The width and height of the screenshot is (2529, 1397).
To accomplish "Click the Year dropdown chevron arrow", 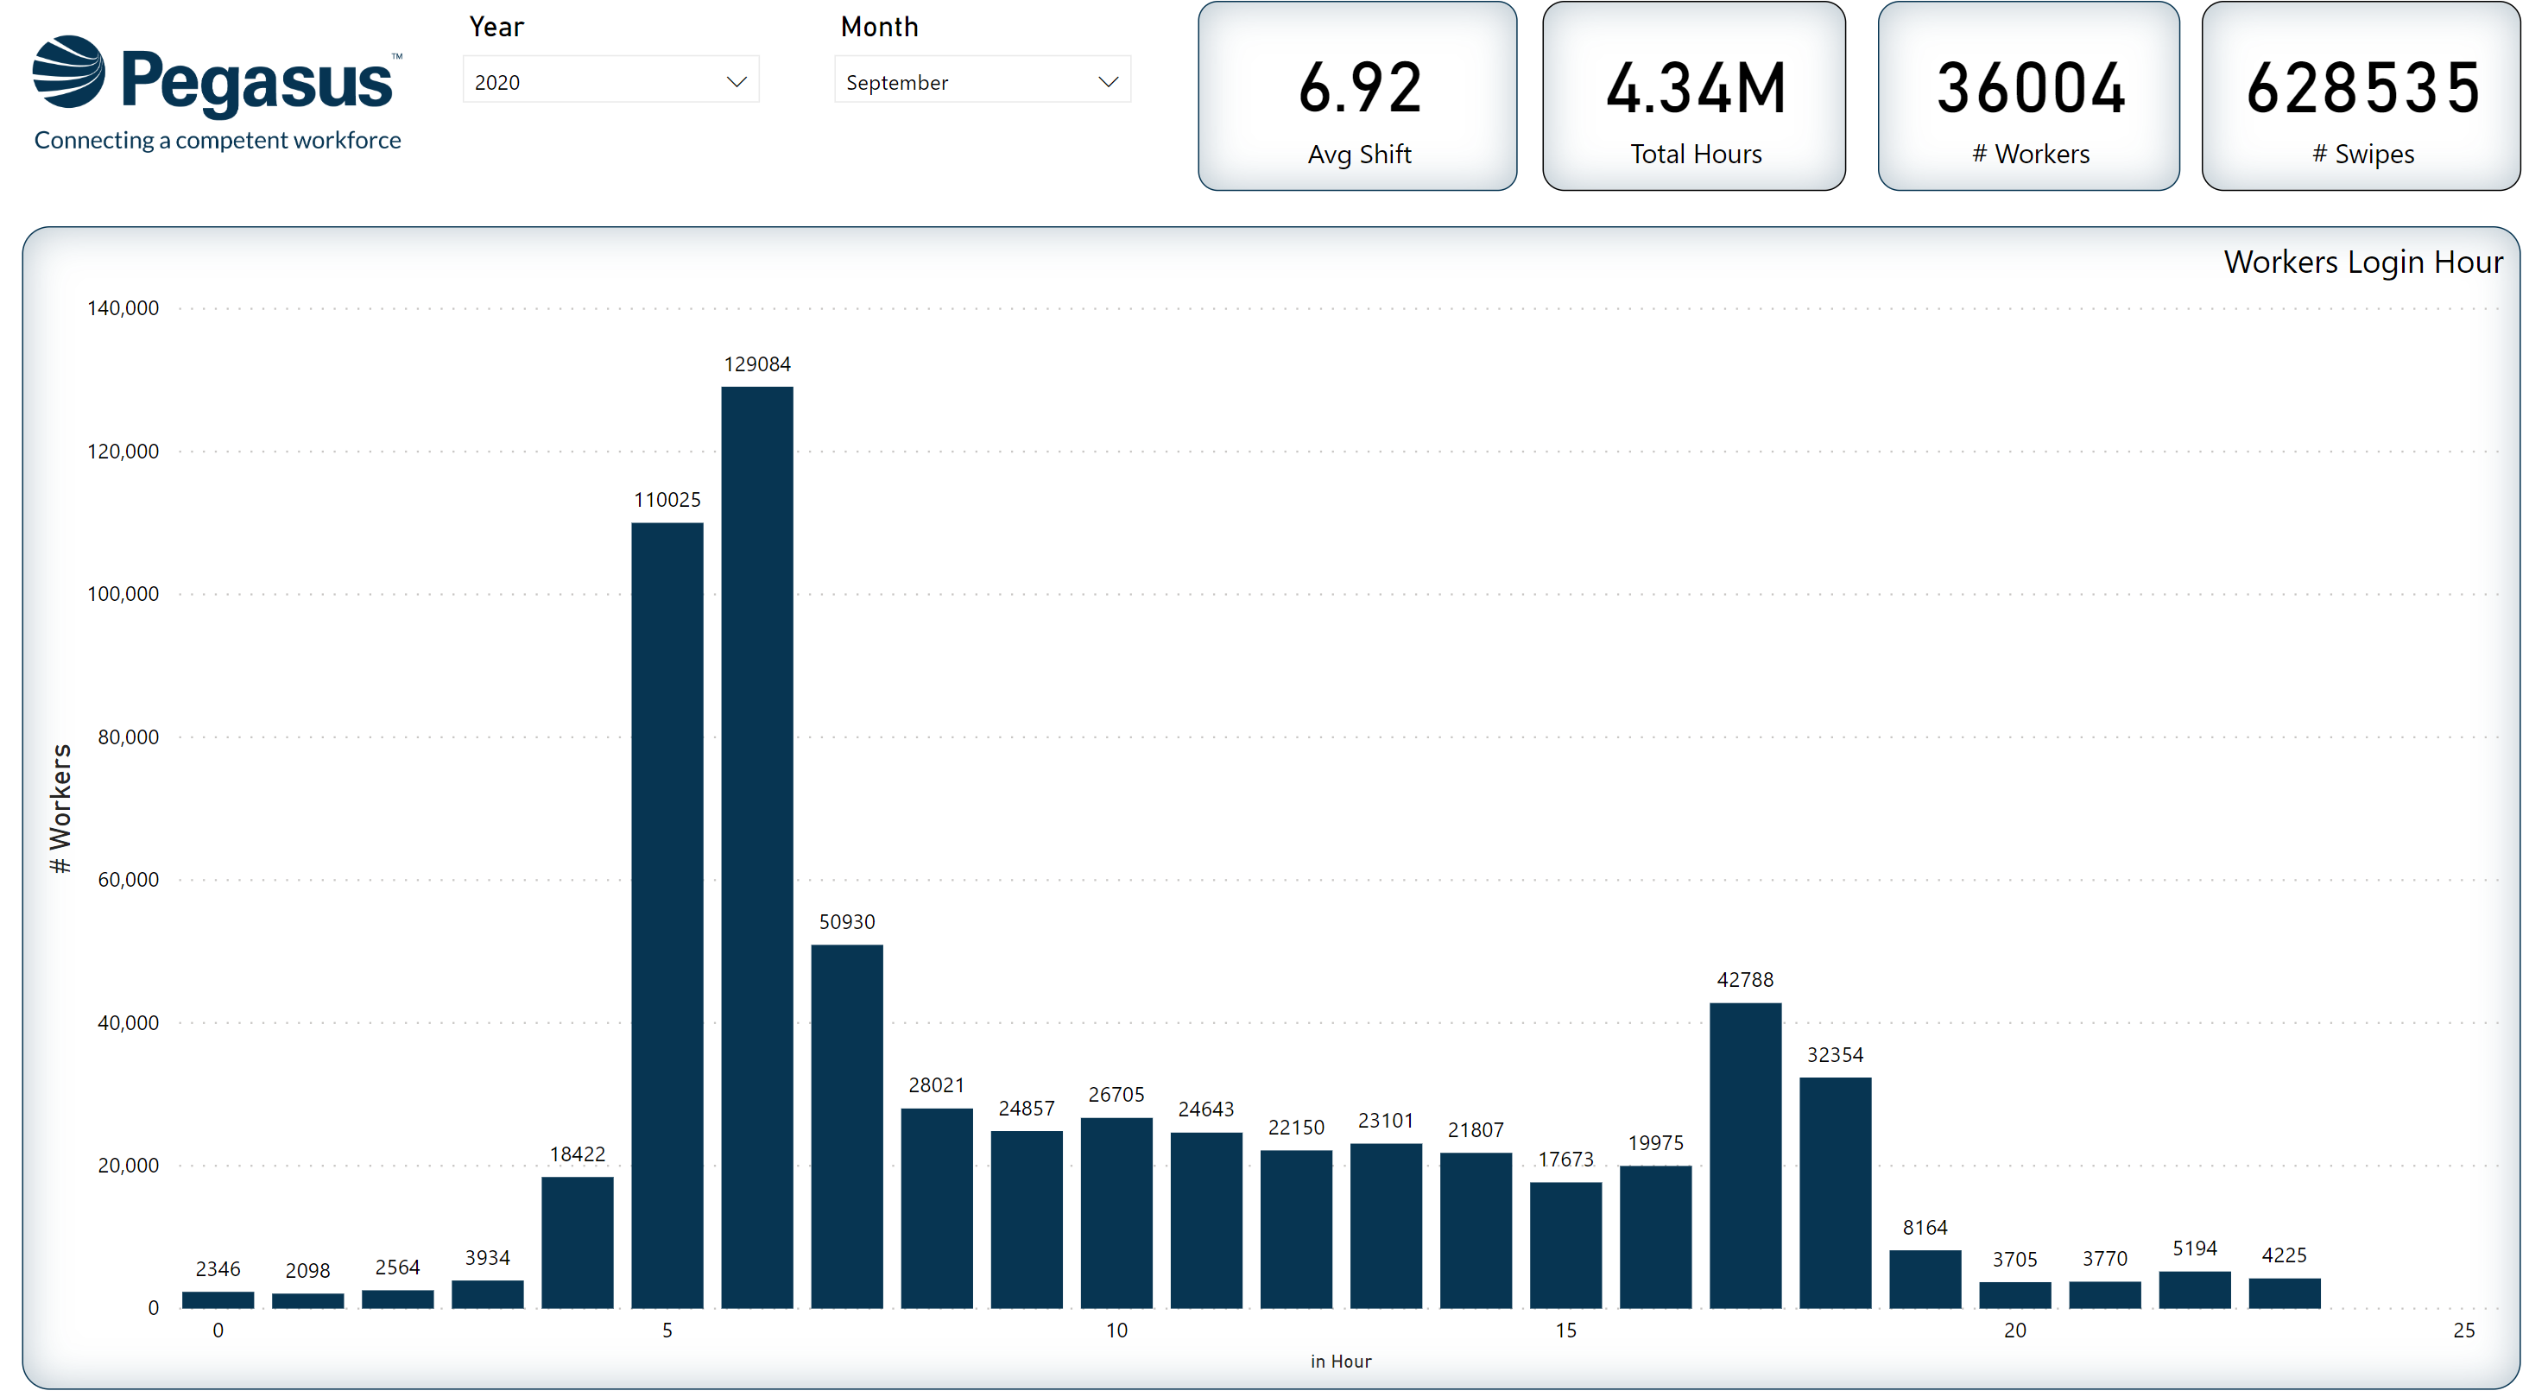I will (x=737, y=81).
